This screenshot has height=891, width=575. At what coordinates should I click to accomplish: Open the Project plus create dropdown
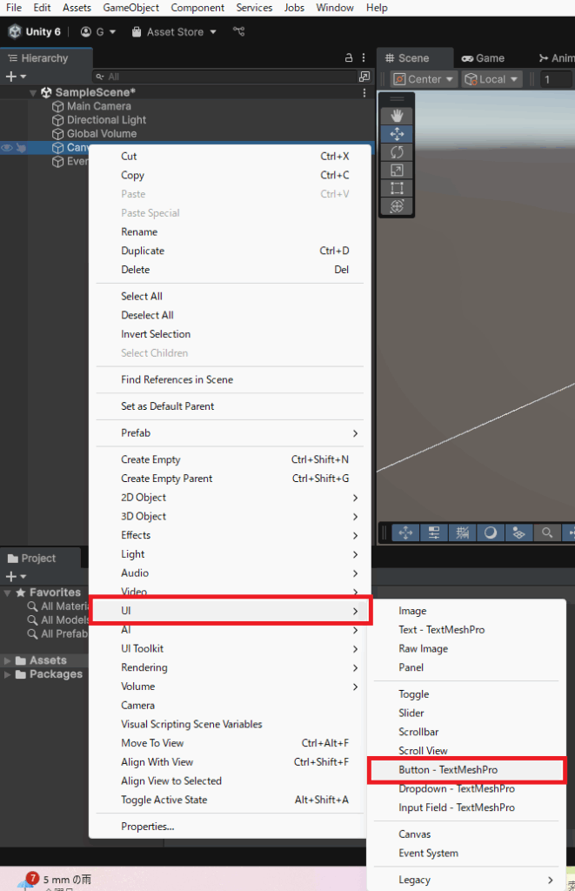[x=16, y=576]
